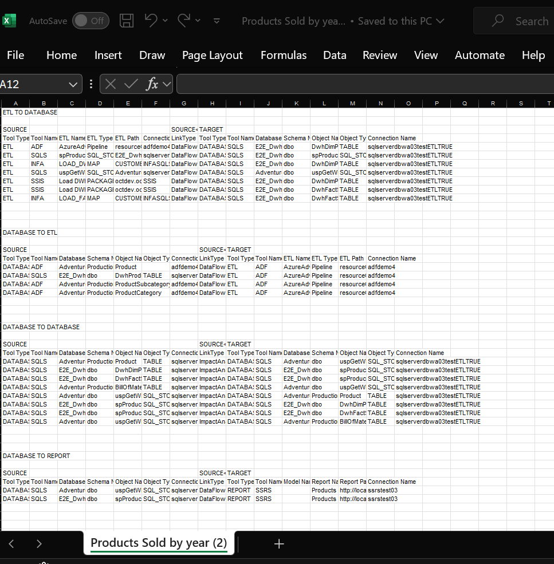Click the Undo arrow icon
Screen dimensions: 554x564
[151, 21]
